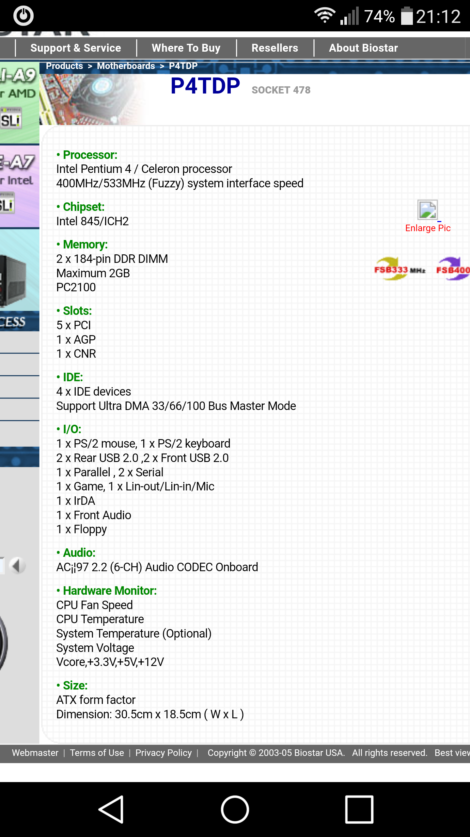Go to Products in breadcrumb
The height and width of the screenshot is (837, 470).
64,66
